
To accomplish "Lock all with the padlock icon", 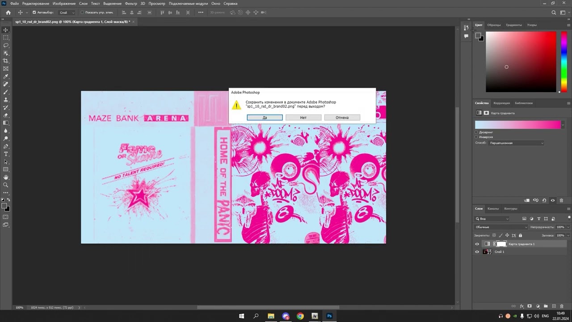I will [x=520, y=235].
